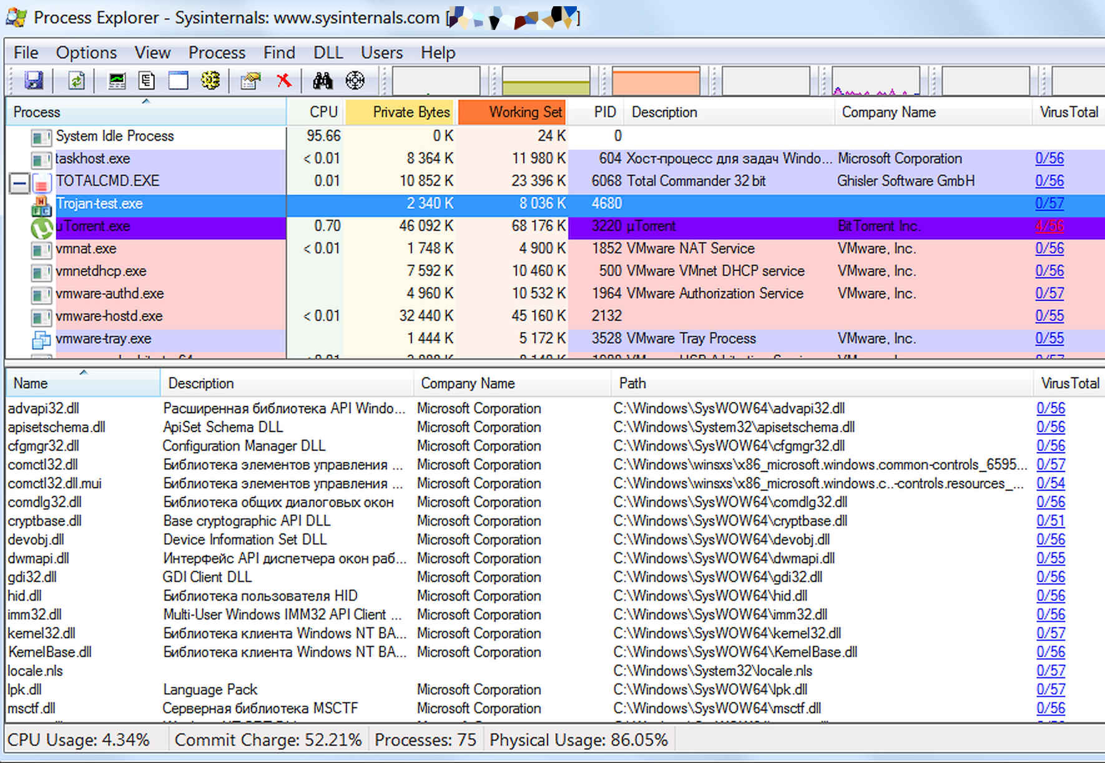This screenshot has height=763, width=1105.
Task: Open the Users menu
Action: pyautogui.click(x=381, y=52)
